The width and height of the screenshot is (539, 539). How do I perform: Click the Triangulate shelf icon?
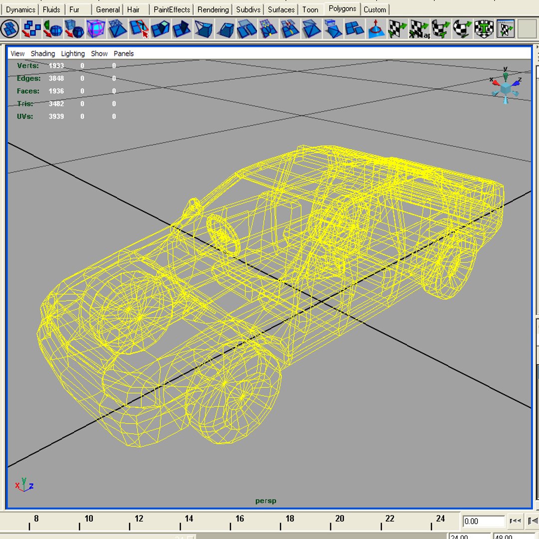coord(117,29)
